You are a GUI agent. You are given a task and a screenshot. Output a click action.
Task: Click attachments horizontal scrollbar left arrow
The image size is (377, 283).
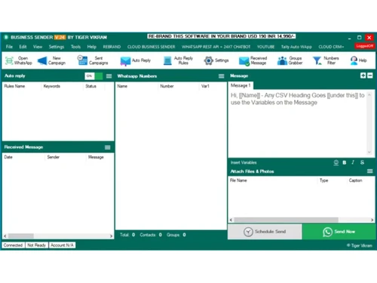pyautogui.click(x=231, y=220)
